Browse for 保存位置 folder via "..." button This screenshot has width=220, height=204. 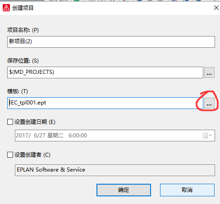point(209,73)
